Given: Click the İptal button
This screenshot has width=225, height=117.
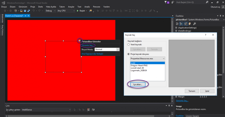Looking at the screenshot, I should 207,91.
